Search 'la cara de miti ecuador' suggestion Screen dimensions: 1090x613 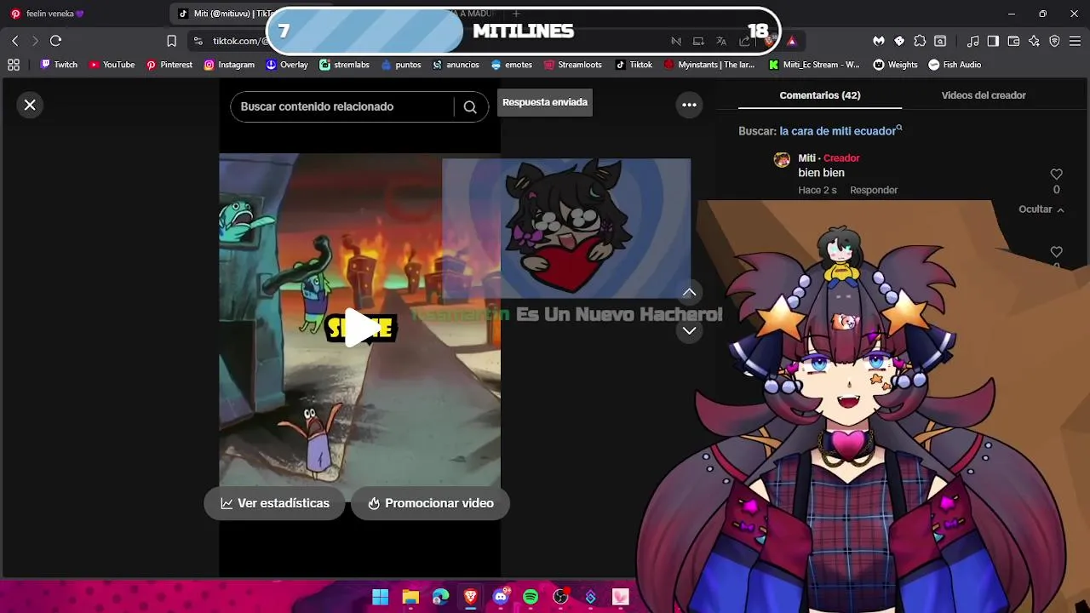click(840, 131)
